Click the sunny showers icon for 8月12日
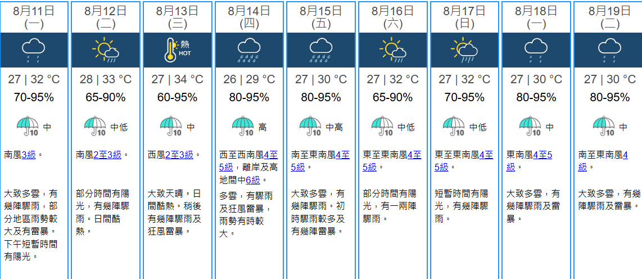Screen dimensions: 642x279 [x=105, y=49]
